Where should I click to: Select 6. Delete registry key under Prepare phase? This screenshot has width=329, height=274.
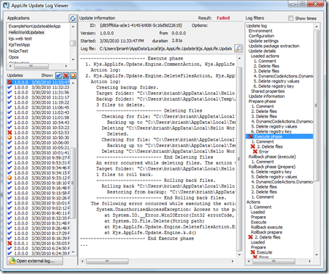click(271, 131)
